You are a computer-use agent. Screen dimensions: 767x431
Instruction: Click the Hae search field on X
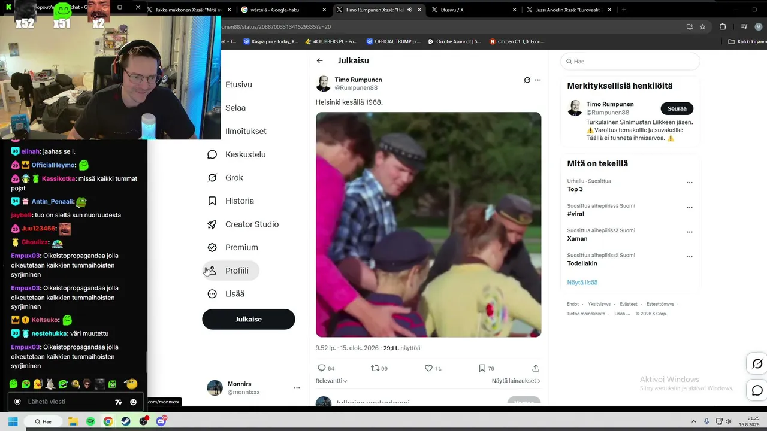tap(630, 61)
